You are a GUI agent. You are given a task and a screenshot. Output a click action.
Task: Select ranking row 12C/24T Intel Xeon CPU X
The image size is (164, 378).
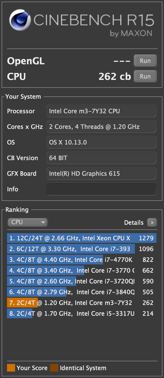pyautogui.click(x=82, y=238)
